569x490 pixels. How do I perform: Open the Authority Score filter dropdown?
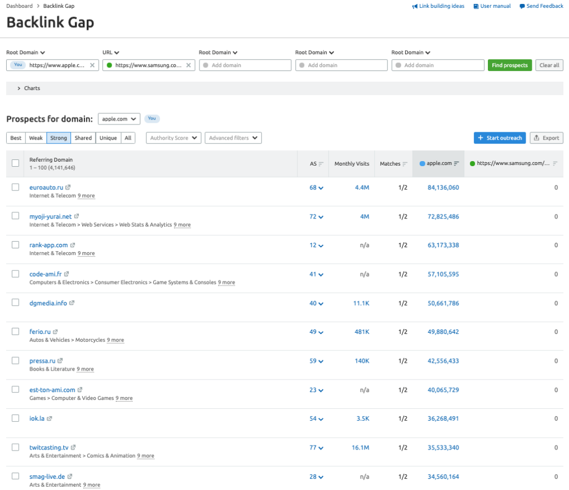coord(174,138)
